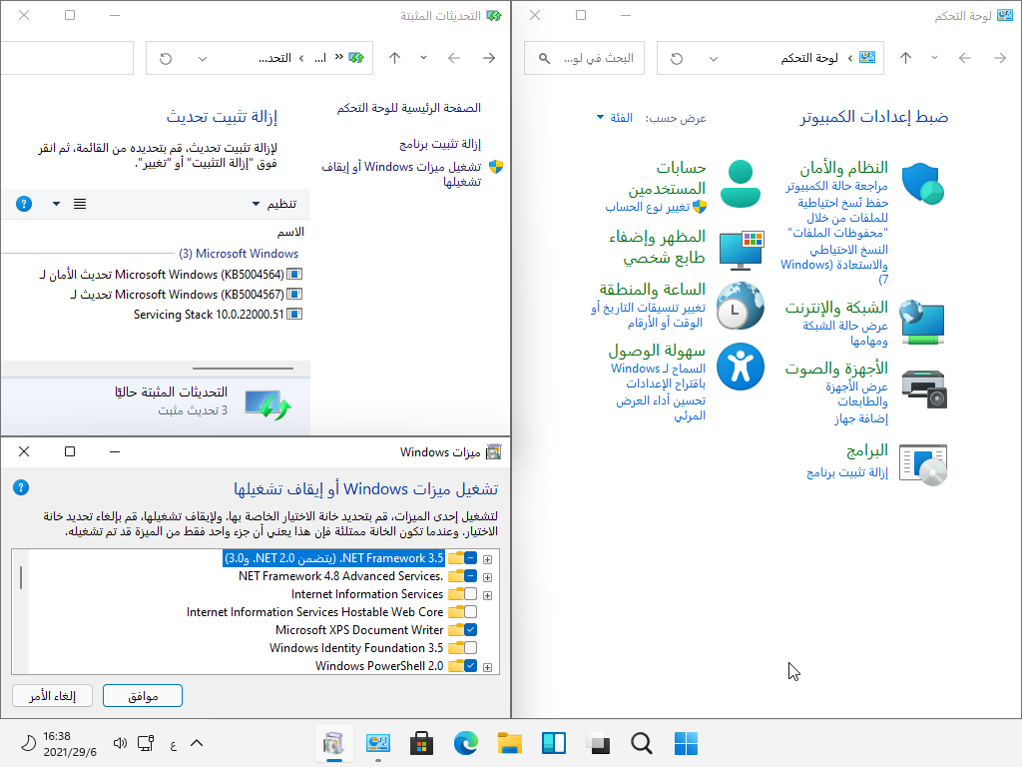Open the View by category dropdown

(x=615, y=118)
